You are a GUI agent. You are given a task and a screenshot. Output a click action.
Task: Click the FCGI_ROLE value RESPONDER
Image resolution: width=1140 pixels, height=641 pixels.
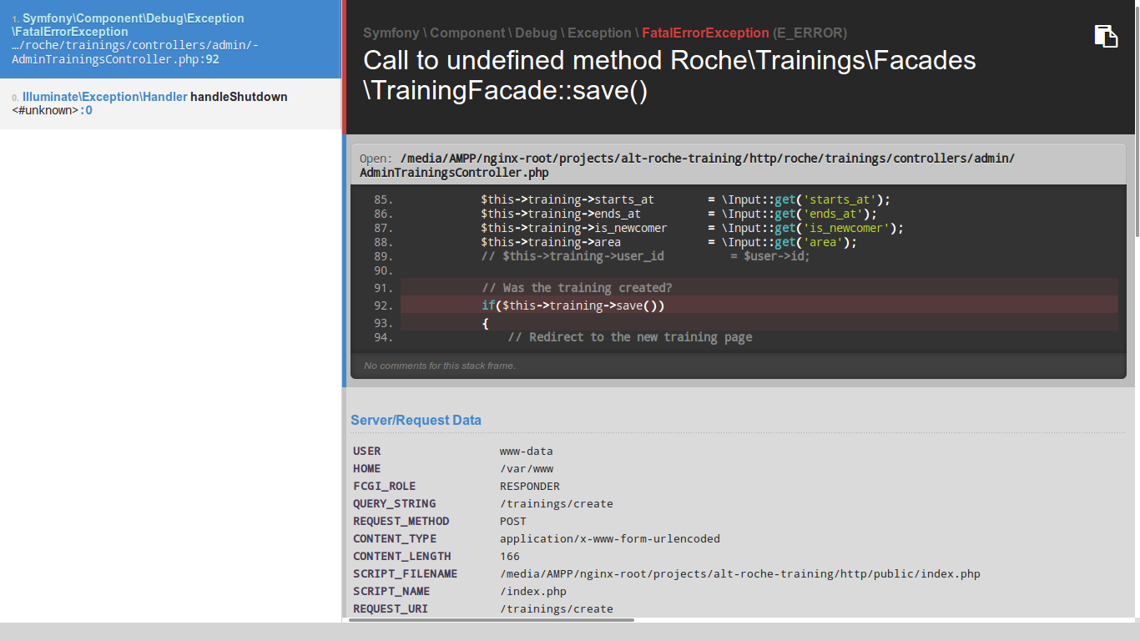click(x=529, y=486)
